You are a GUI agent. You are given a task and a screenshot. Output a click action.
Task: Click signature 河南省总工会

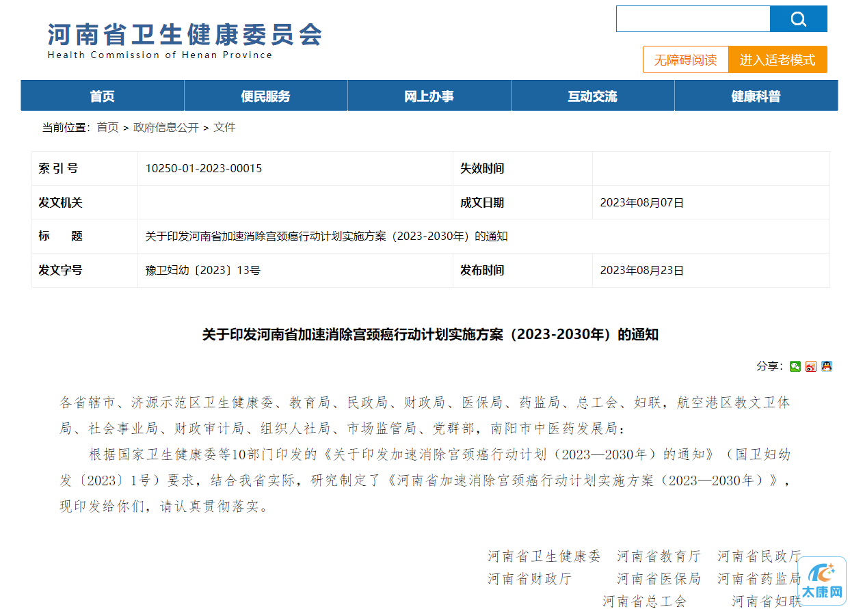(645, 601)
